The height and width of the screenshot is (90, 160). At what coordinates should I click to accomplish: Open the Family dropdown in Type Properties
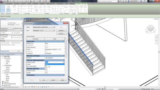(x=44, y=27)
